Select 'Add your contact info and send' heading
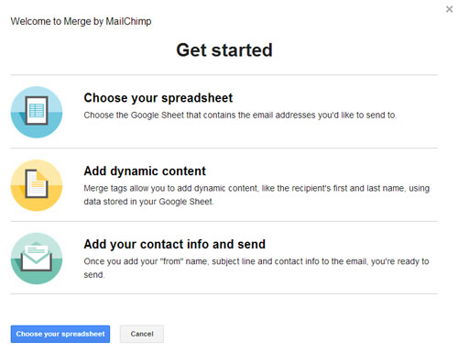This screenshot has width=458, height=353. (175, 244)
